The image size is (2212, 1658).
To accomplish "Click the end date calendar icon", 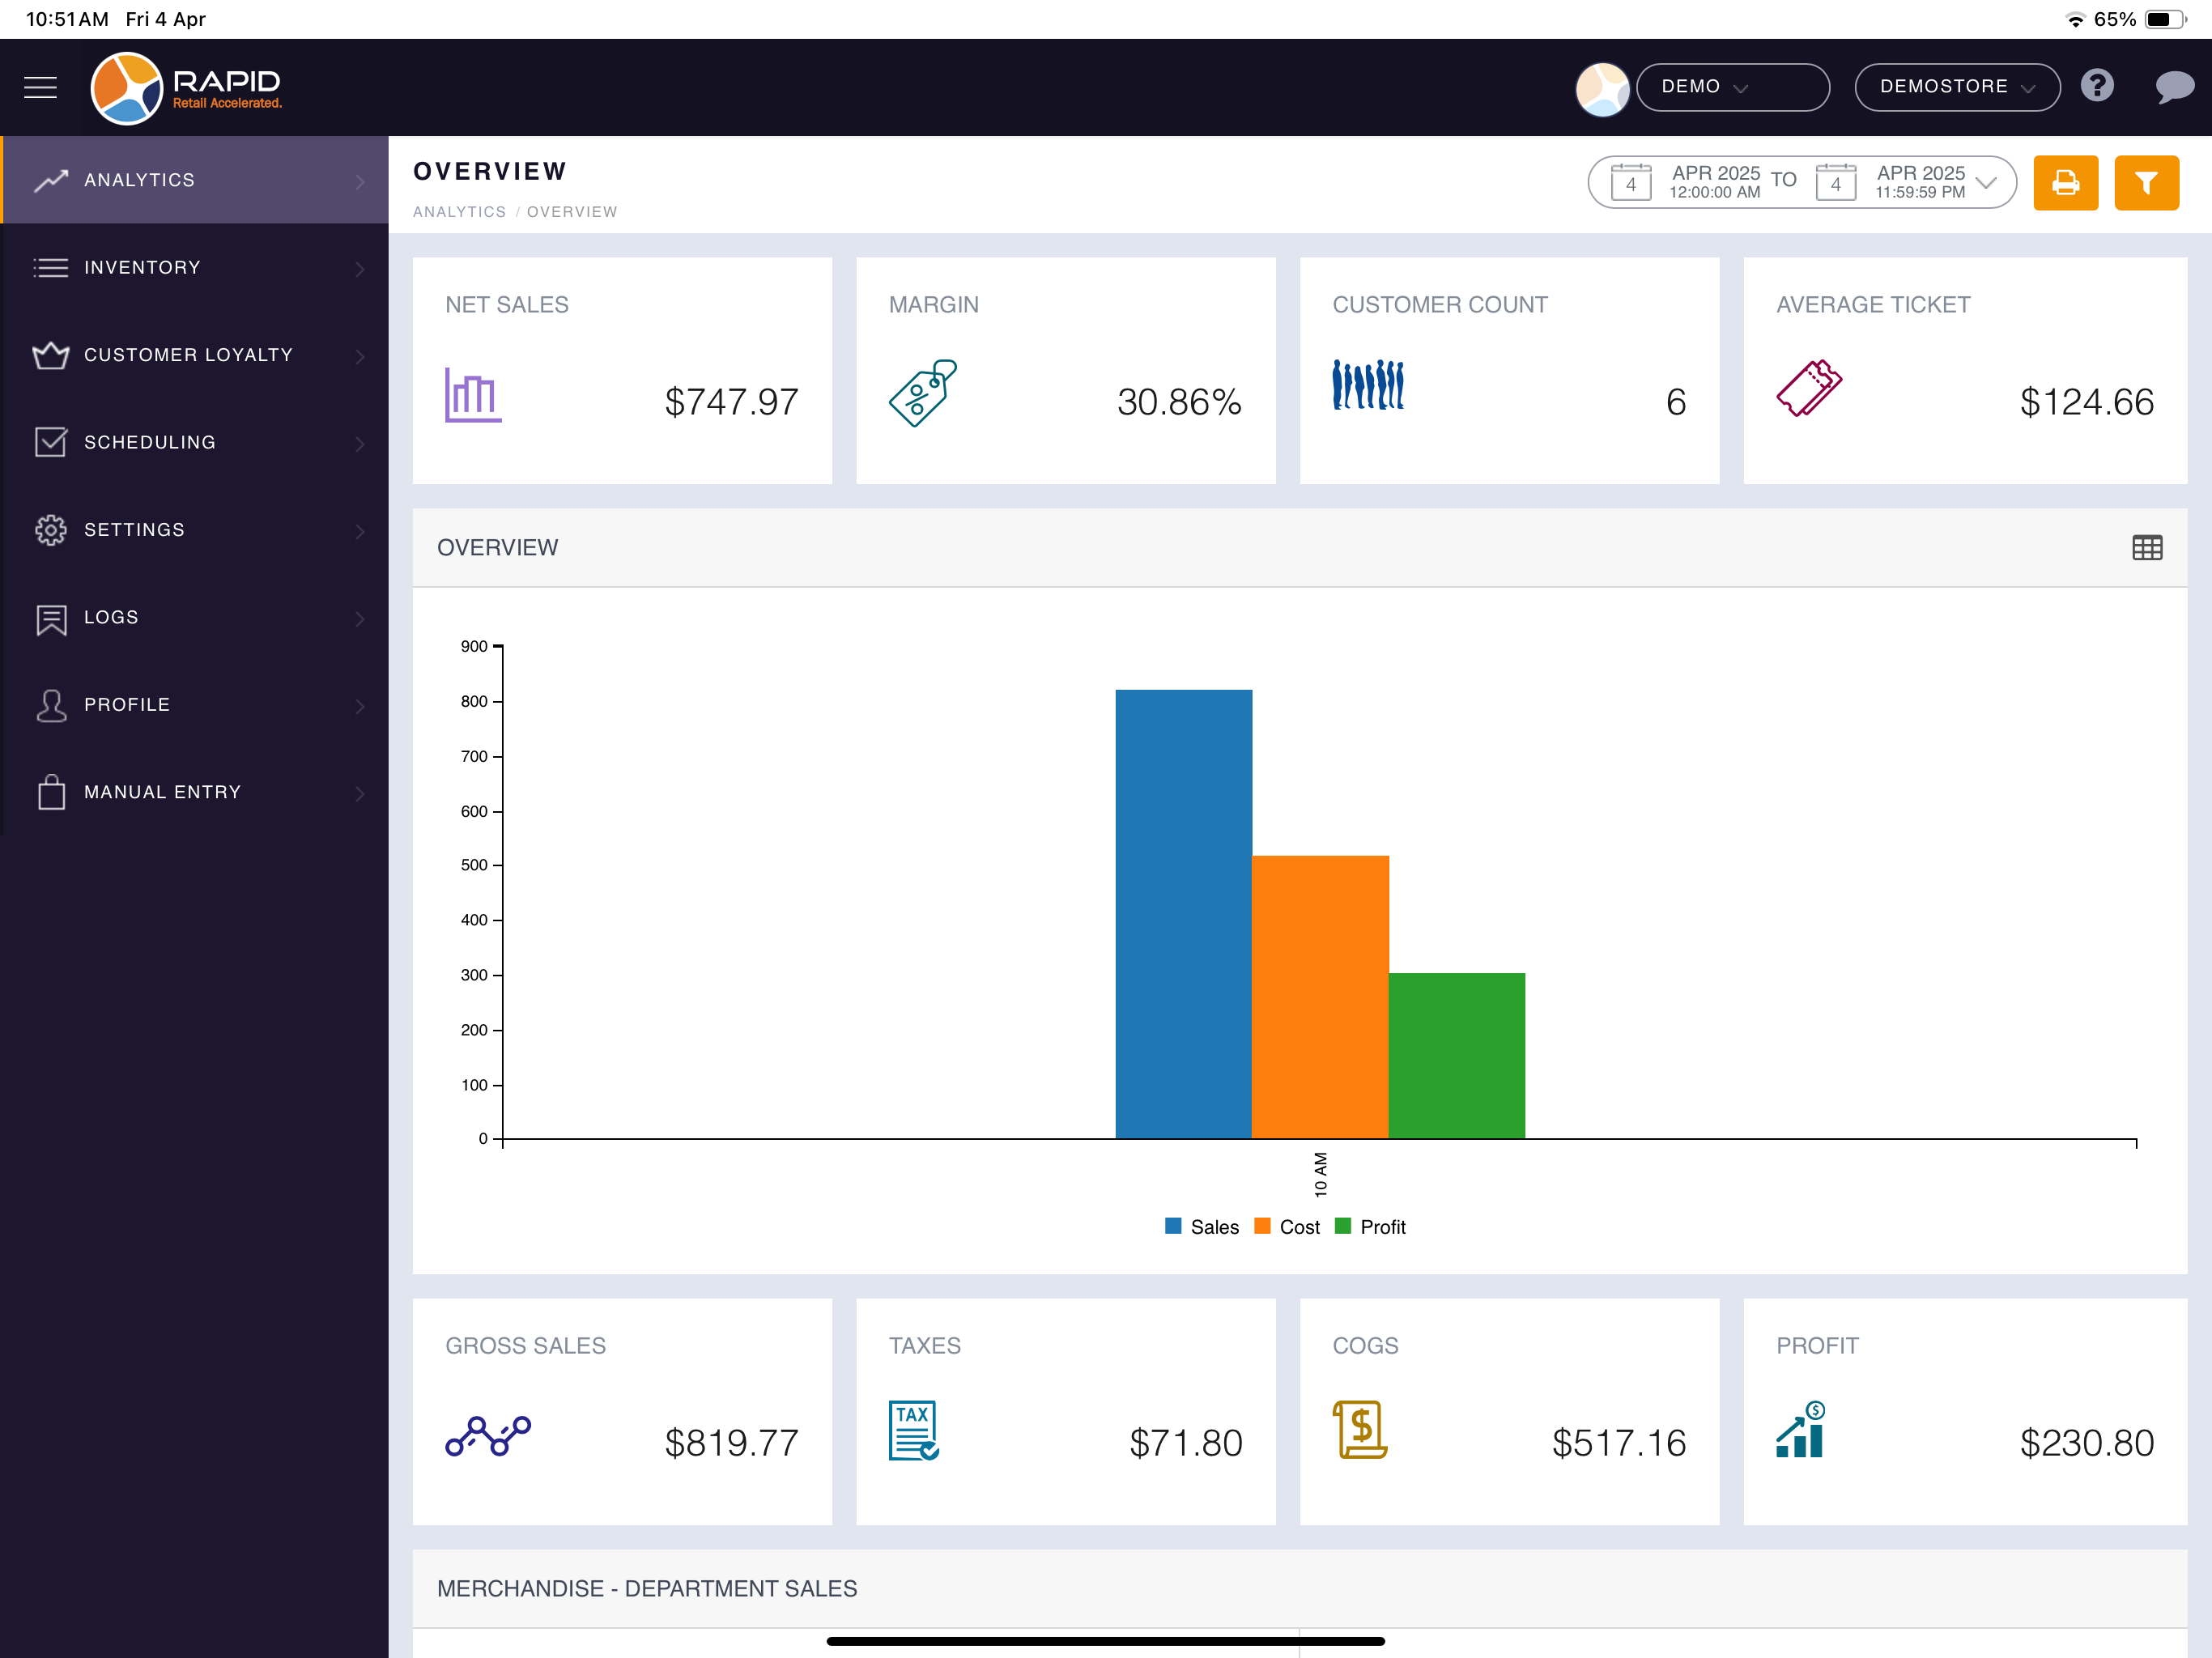I will (1835, 182).
